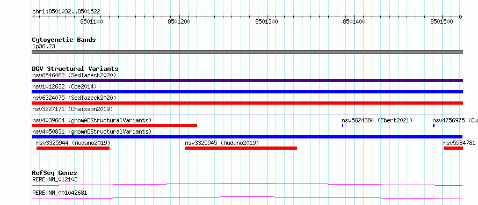
Task: Click the 1p36.23 band label
Action: (x=44, y=47)
